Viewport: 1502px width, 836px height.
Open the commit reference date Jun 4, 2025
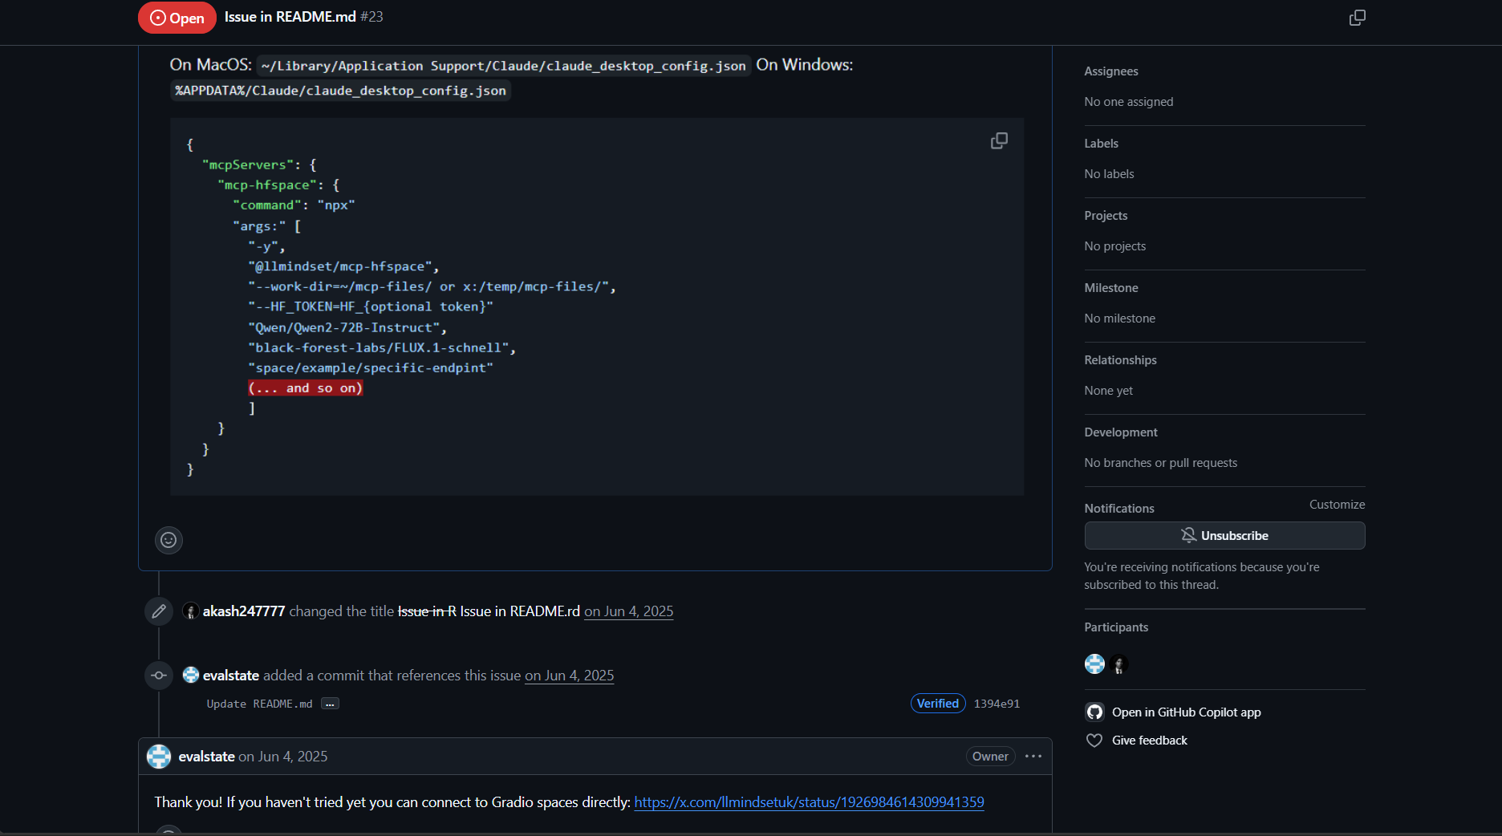569,676
